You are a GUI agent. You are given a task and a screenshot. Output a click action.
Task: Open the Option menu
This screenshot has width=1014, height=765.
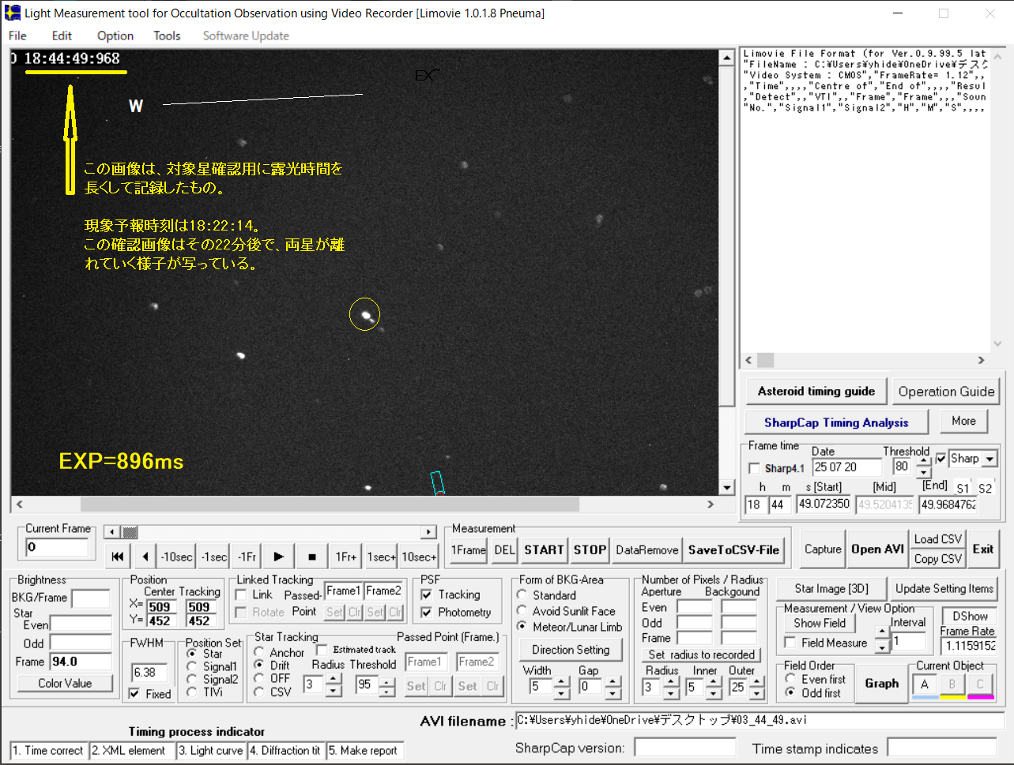click(x=115, y=36)
